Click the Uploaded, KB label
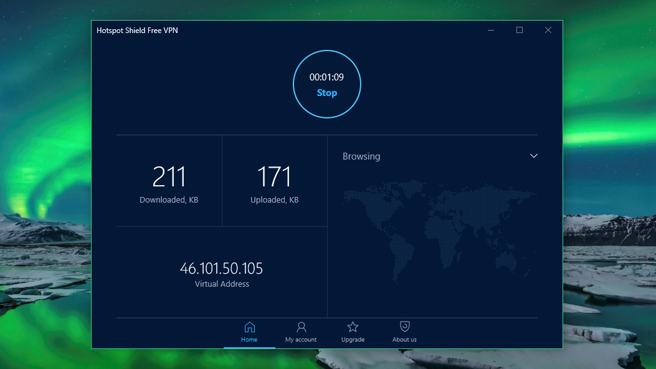Screen dimensions: 656x369 pyautogui.click(x=275, y=200)
